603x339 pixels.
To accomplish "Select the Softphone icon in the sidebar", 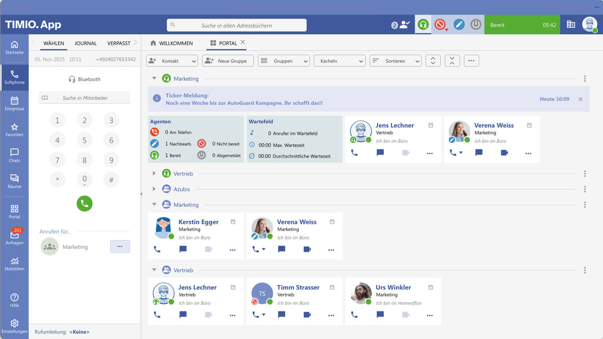I will (x=15, y=77).
